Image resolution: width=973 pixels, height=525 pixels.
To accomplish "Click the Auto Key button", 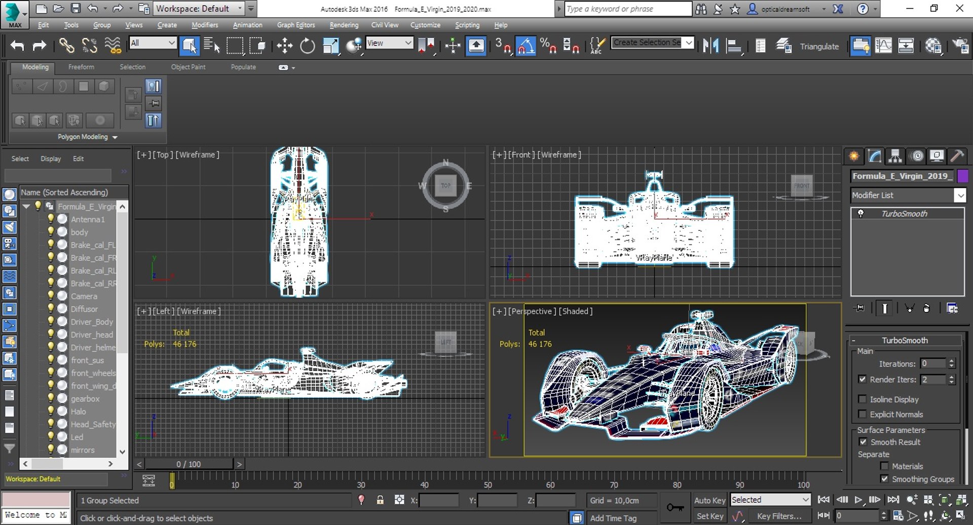I will click(709, 500).
